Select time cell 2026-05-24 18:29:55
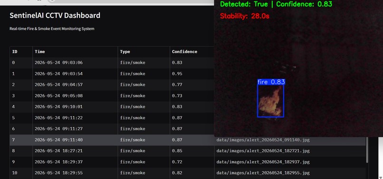Image resolution: width=383 pixels, height=179 pixels. 75,173
